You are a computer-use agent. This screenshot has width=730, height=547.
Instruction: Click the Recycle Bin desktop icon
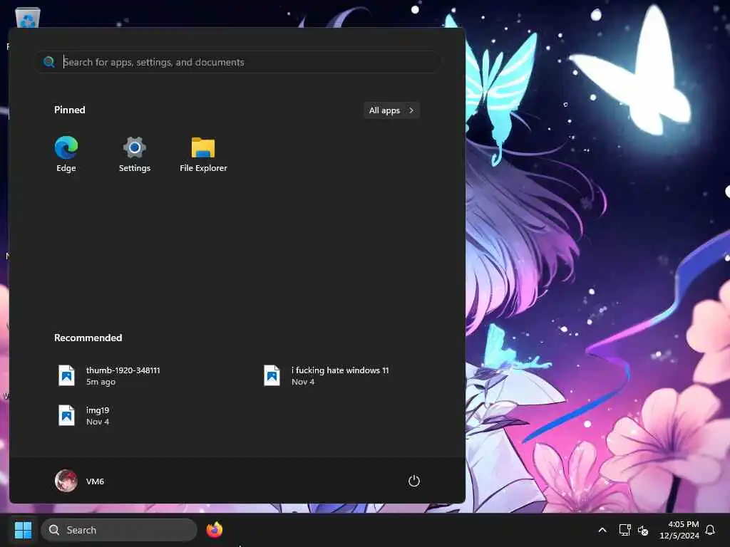coord(28,18)
